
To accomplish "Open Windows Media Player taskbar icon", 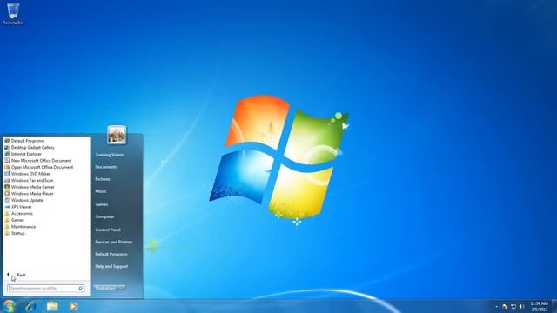I will (73, 306).
